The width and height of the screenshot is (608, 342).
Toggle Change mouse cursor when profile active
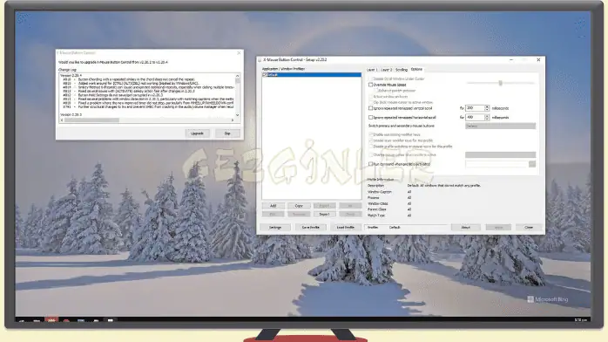coord(371,155)
